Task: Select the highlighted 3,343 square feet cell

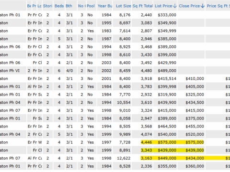Action: (146, 150)
